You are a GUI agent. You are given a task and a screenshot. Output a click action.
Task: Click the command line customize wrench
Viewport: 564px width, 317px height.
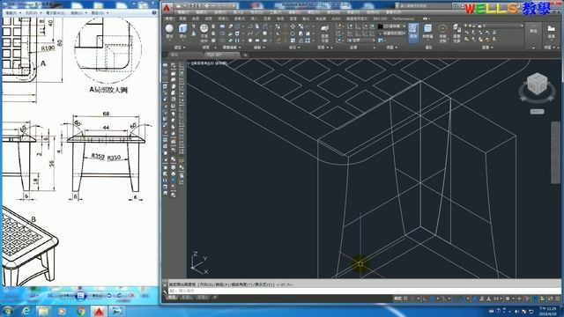pos(165,291)
